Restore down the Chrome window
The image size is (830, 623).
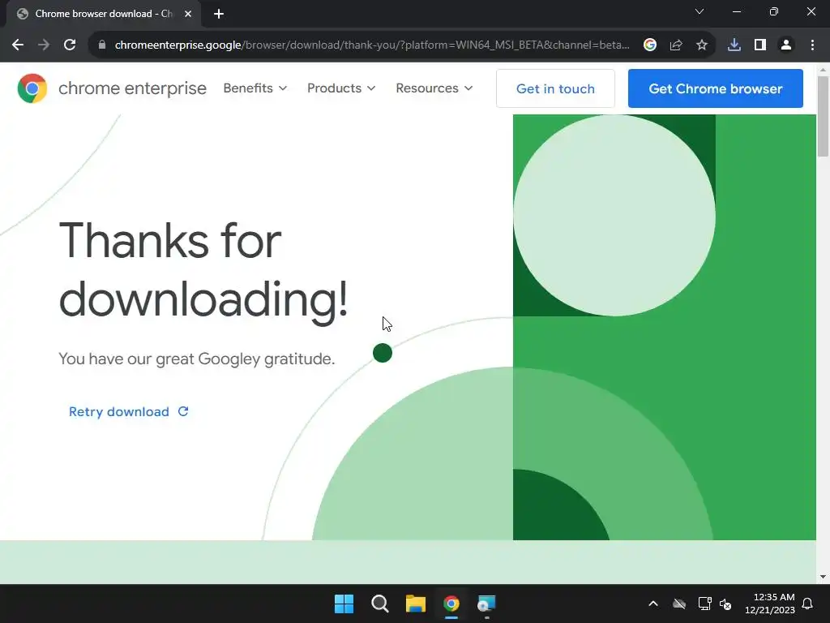coord(774,11)
